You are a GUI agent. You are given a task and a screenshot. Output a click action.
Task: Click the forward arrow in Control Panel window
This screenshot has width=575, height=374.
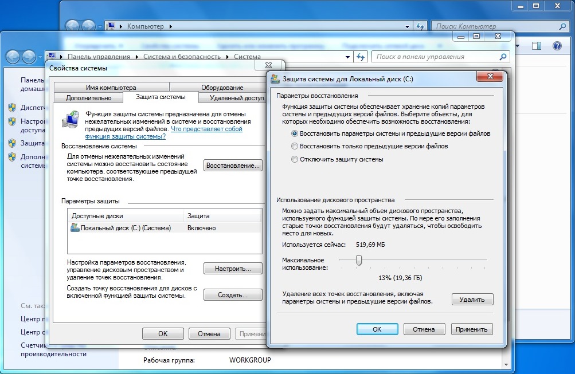coord(29,57)
